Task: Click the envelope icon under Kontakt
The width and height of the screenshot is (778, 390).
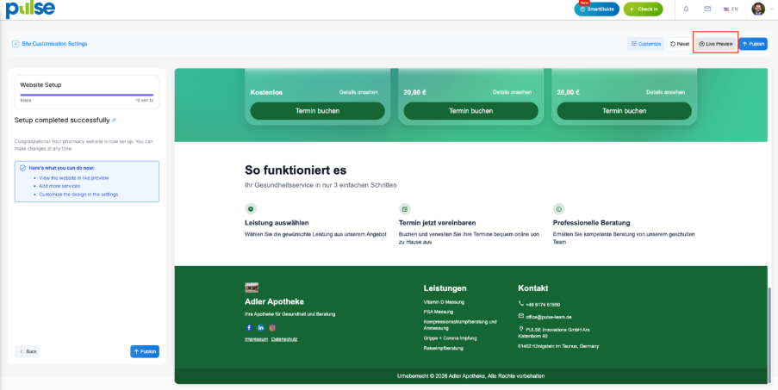Action: [521, 316]
